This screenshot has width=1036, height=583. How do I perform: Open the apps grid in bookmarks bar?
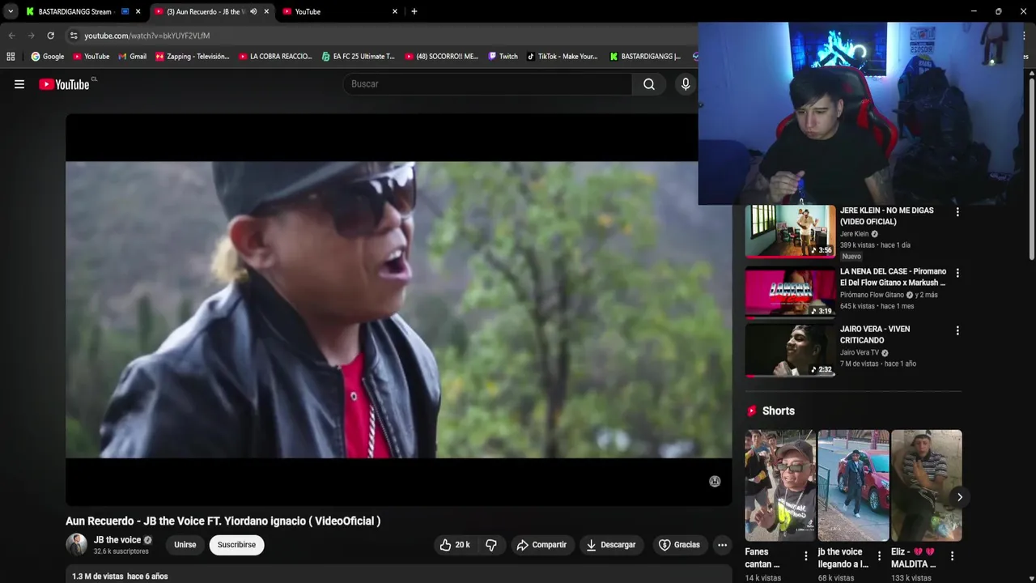(11, 57)
